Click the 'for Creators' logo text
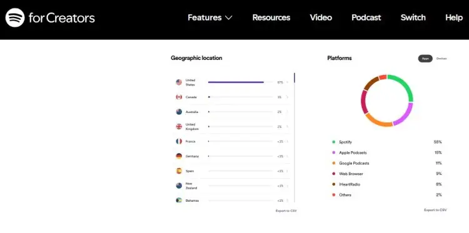Screen dimensions: 469x233 pos(62,18)
